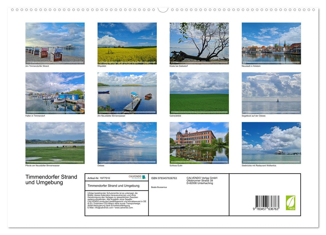The width and height of the screenshot is (326, 235).
Task: Select the Am Timmendorfer Strand thumbnail
Action: click(55, 43)
